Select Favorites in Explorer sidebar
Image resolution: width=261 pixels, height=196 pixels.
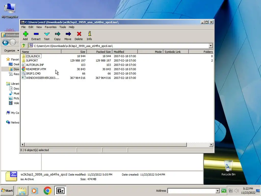pyautogui.click(x=12, y=59)
